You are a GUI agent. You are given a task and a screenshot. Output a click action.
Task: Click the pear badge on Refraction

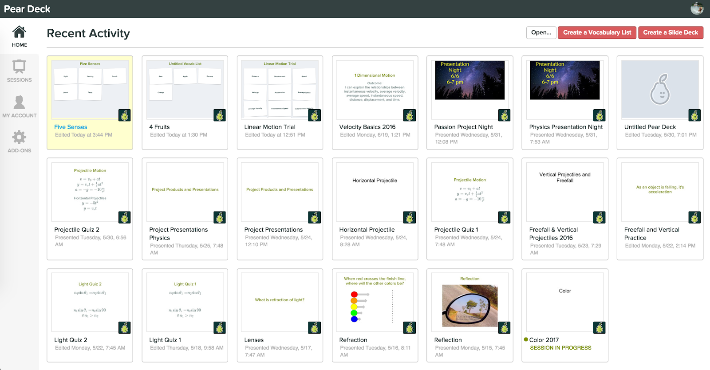coord(410,328)
